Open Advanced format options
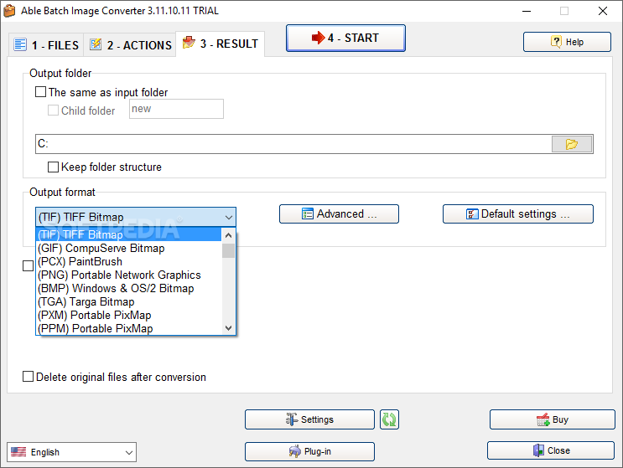 [339, 214]
